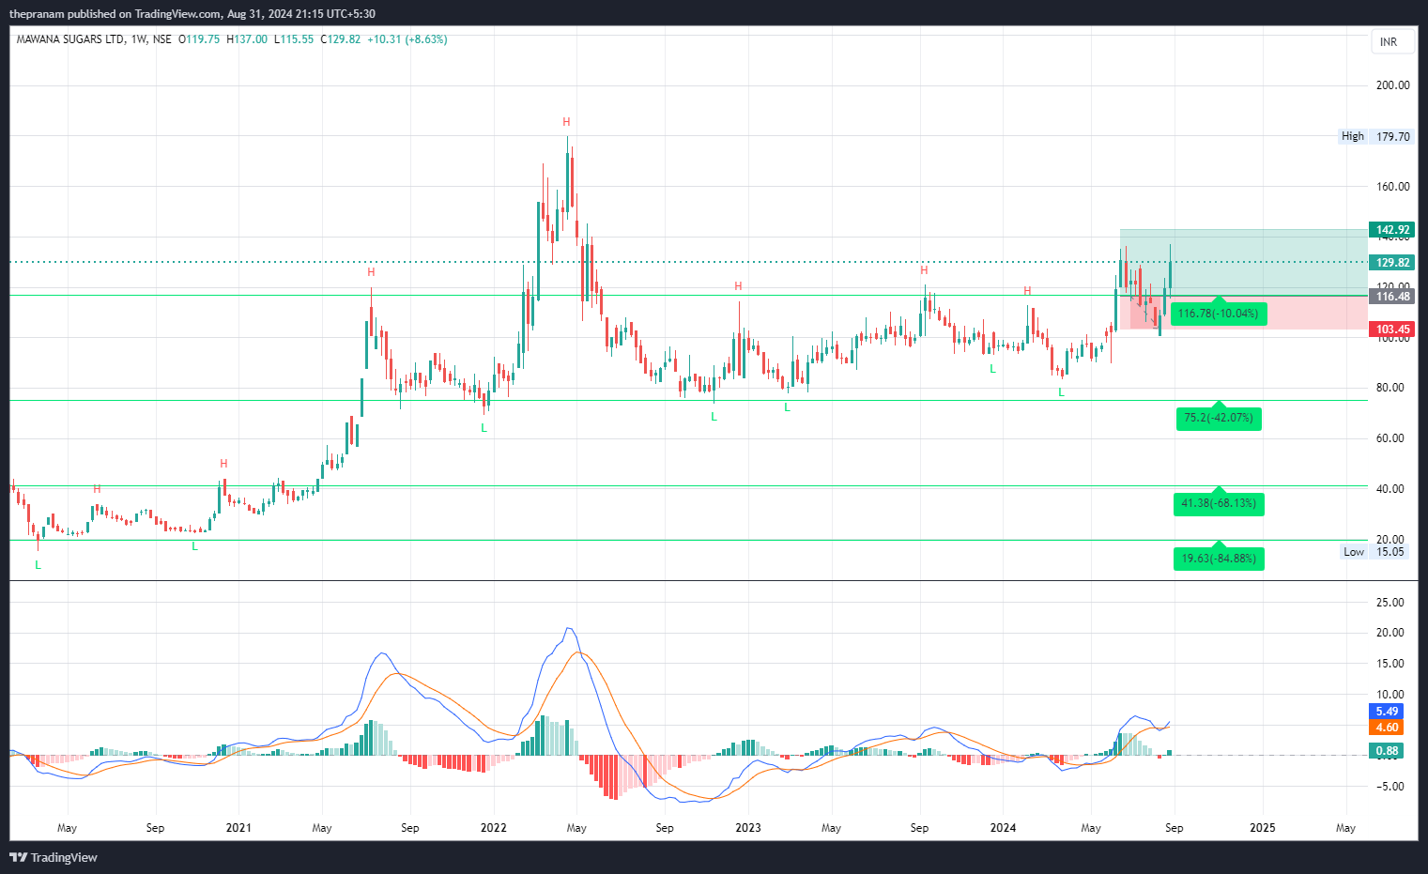Click the High 179.70 price marker
Viewport: 1428px width, 874px height.
click(1375, 136)
